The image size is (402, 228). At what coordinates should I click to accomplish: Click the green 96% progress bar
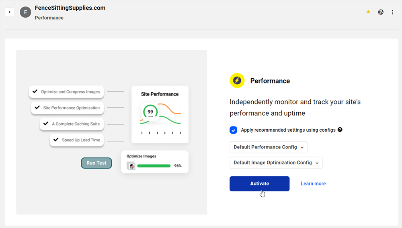154,166
